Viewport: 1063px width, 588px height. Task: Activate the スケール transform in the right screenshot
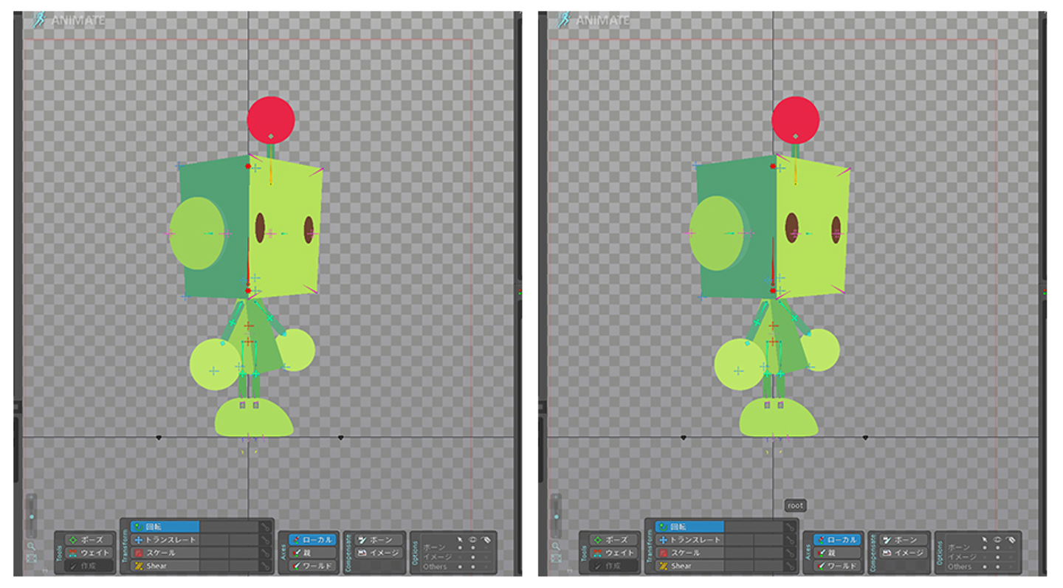pos(689,553)
